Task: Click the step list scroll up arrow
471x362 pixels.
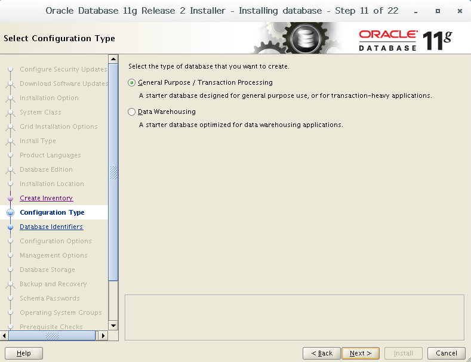Action: pos(113,59)
